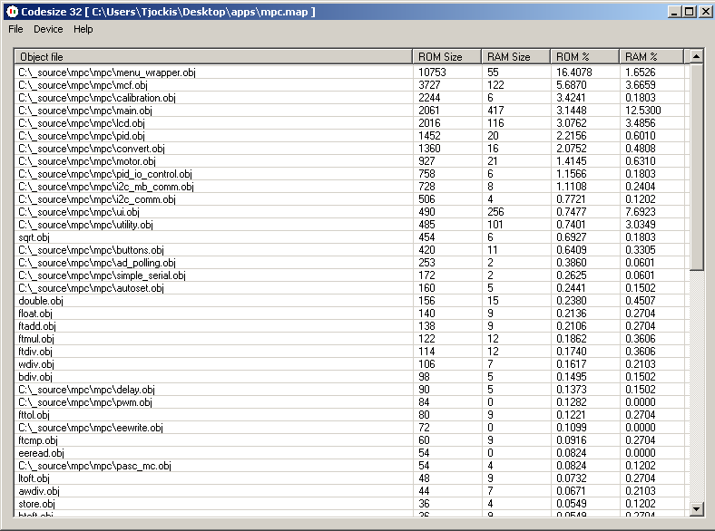This screenshot has height=531, width=715.
Task: Click ROM percentage 16.4078
Action: [574, 72]
